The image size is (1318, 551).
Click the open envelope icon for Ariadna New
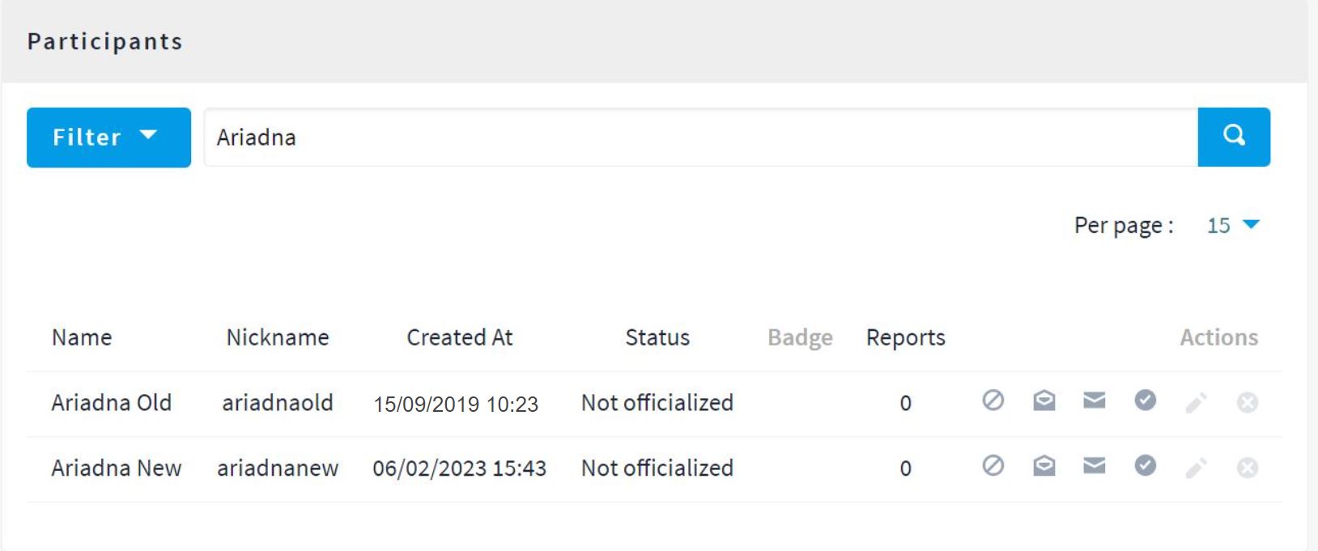(1044, 465)
